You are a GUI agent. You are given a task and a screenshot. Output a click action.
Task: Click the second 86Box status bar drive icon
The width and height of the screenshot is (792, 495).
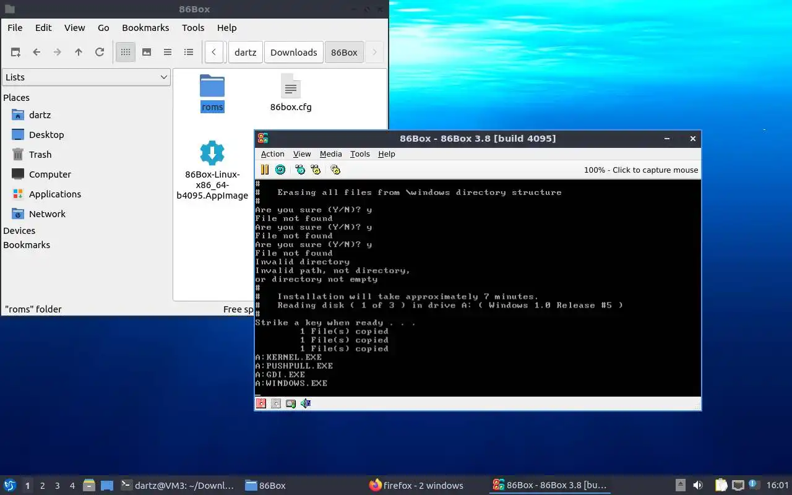point(276,403)
